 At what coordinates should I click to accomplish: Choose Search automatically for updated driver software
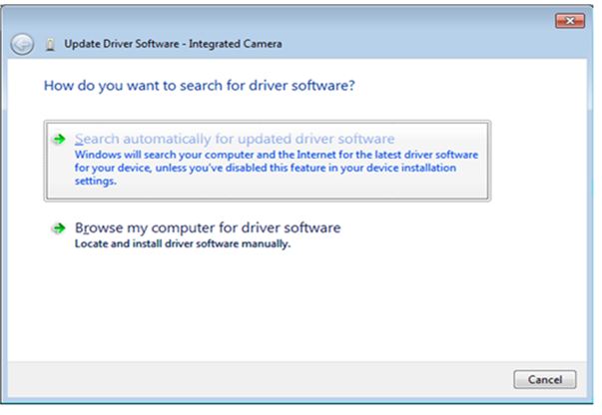268,161
